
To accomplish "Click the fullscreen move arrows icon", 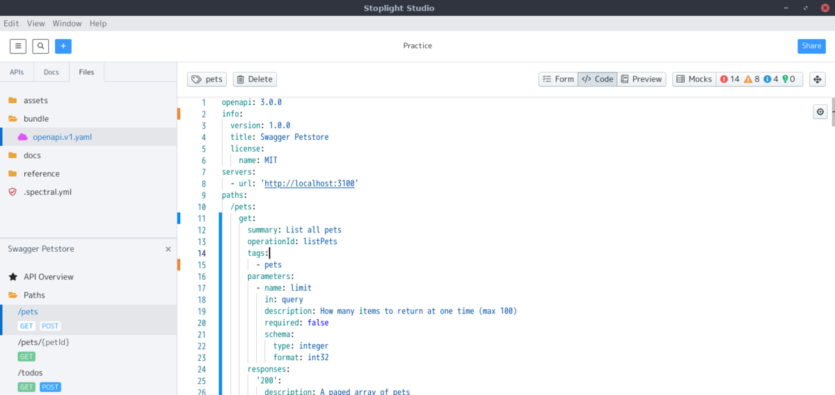I will (817, 79).
